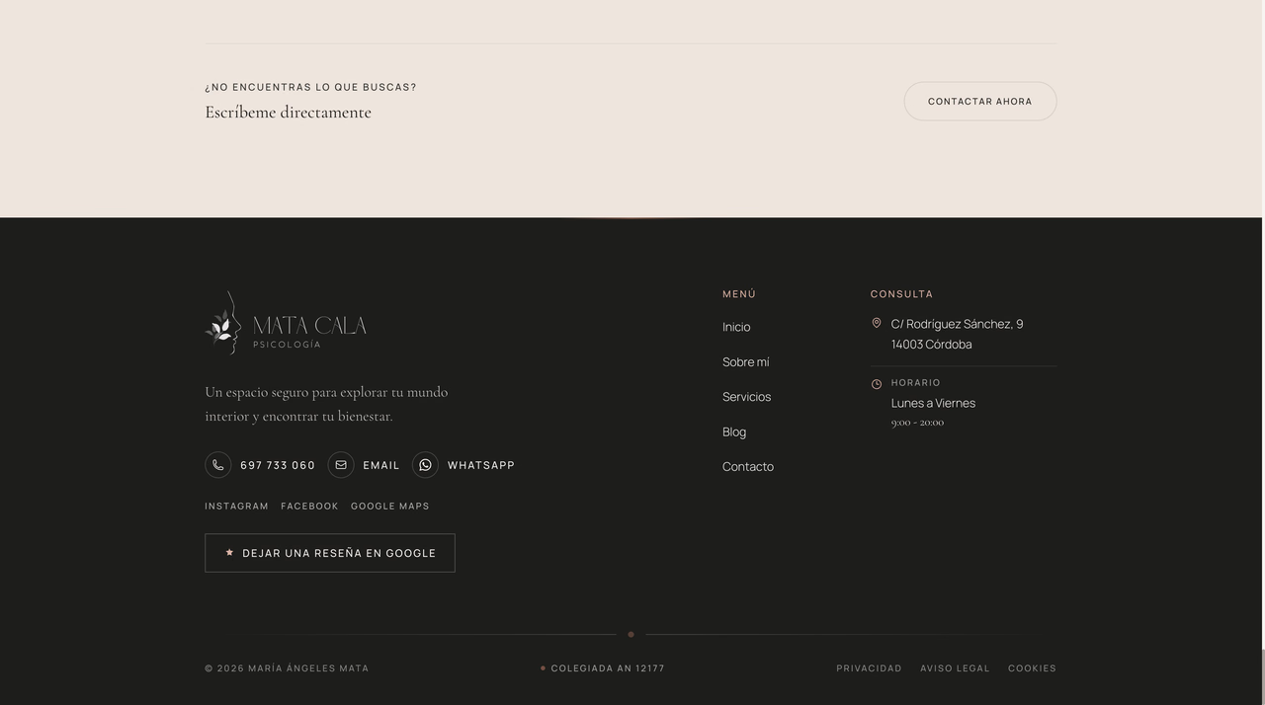Click the Colegiada AN 12177 text
This screenshot has height=705, width=1265.
[608, 668]
